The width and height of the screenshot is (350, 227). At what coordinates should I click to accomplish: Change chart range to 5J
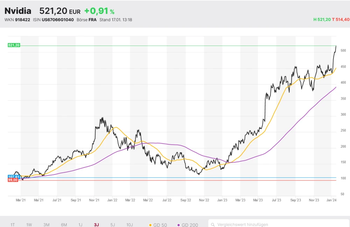pos(112,225)
